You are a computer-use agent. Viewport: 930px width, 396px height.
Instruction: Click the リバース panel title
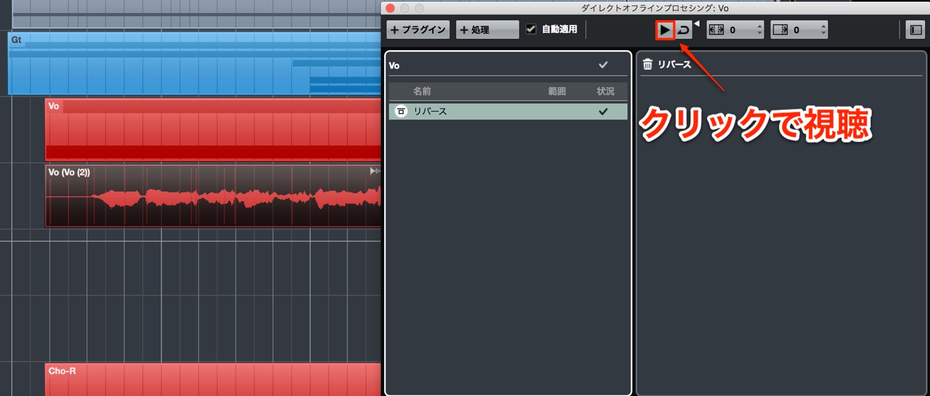coord(674,64)
